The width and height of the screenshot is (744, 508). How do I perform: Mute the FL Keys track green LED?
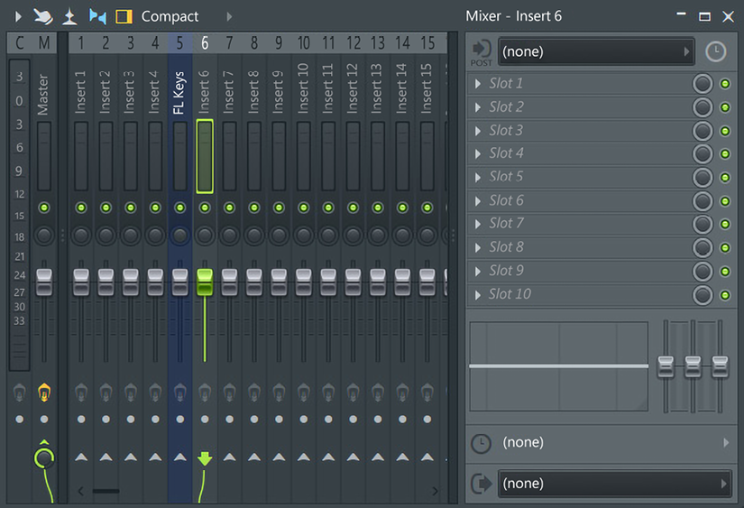click(179, 208)
